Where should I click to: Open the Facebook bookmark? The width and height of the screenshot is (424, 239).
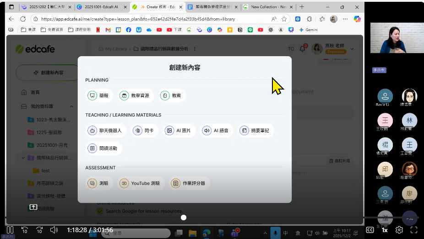click(129, 30)
